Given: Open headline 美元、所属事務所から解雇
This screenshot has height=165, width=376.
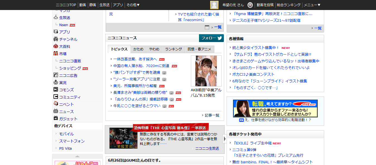Looking at the screenshot, I should point(135,86).
